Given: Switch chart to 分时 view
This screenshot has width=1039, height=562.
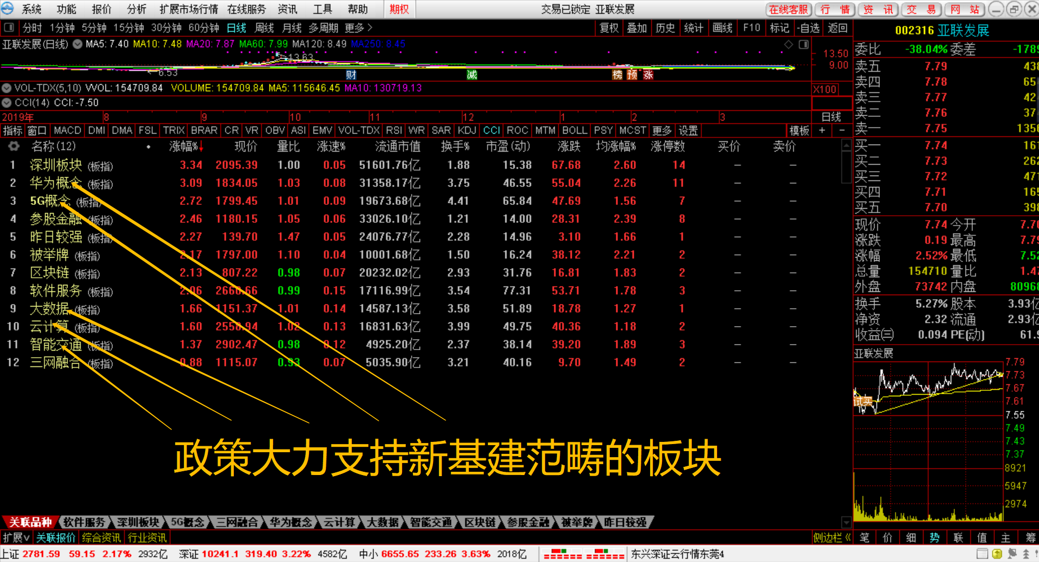Looking at the screenshot, I should click(x=32, y=28).
